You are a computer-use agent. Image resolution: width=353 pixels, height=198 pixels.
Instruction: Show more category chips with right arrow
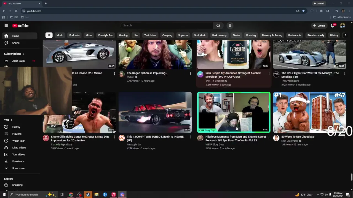pos(346,35)
